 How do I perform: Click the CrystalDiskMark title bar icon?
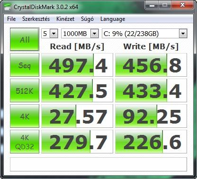point(8,7)
